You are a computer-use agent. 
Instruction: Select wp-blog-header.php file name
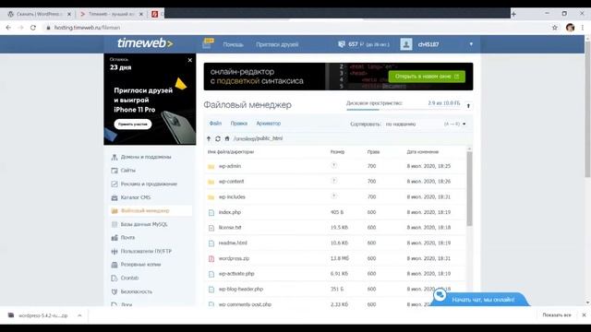pyautogui.click(x=241, y=289)
